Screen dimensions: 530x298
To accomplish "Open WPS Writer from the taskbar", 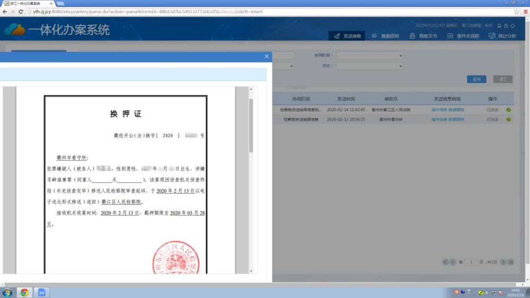I will click(x=42, y=292).
